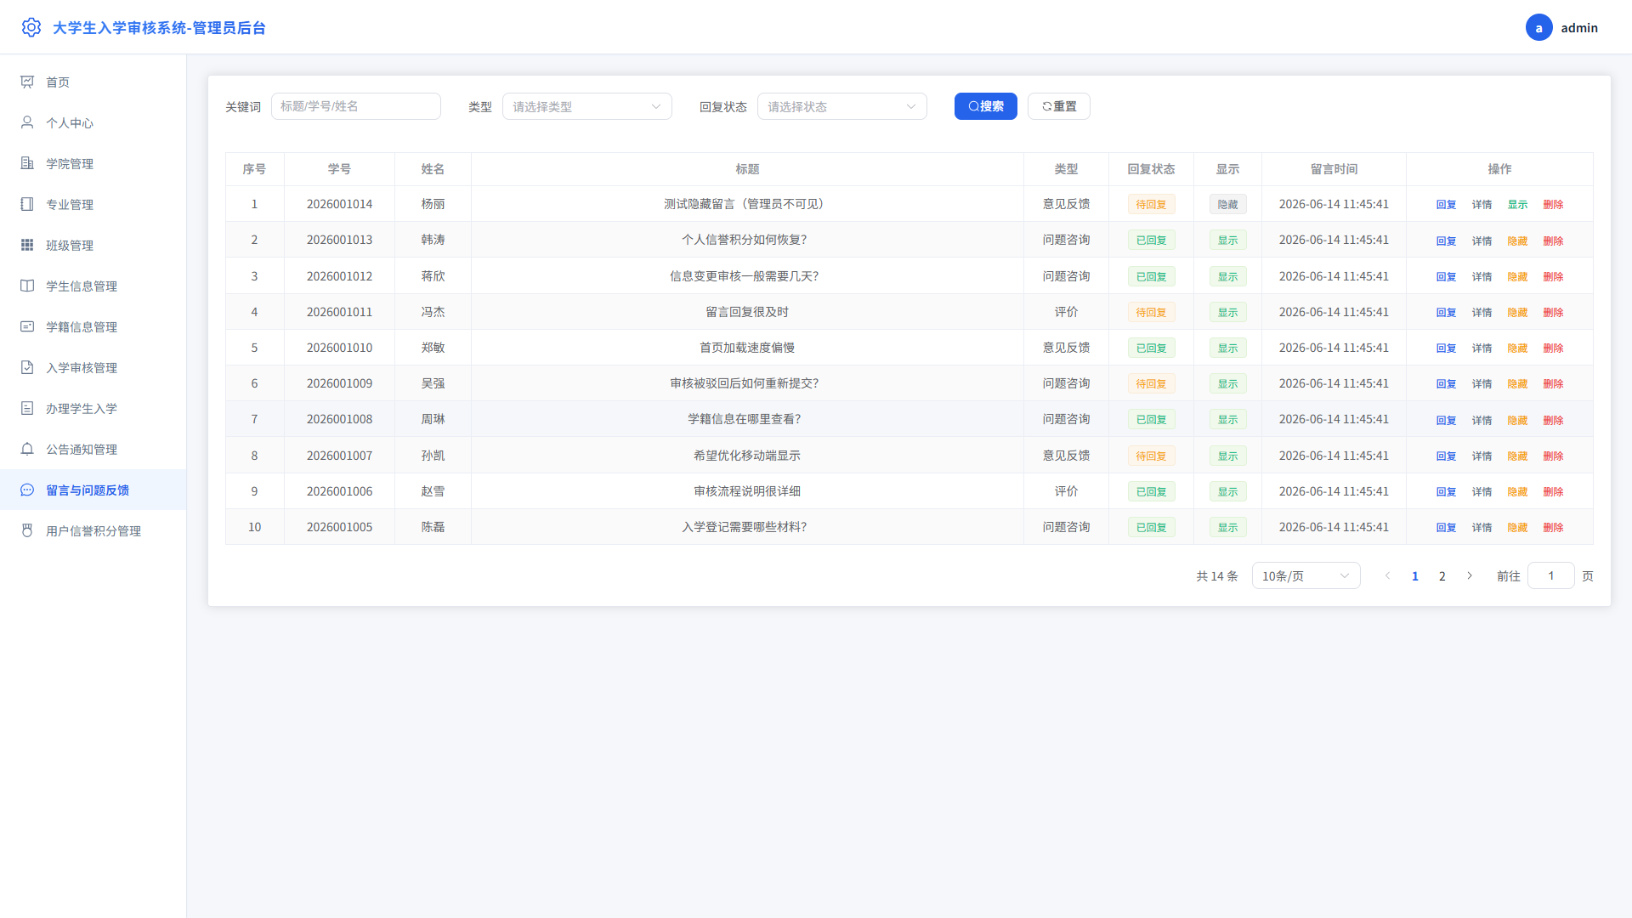Click the 个人中心 user icon
Viewport: 1632px width, 918px height.
click(x=27, y=122)
